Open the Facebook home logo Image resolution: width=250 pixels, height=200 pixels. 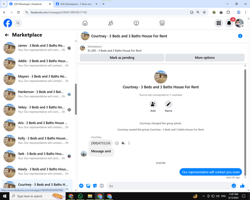coord(7,23)
